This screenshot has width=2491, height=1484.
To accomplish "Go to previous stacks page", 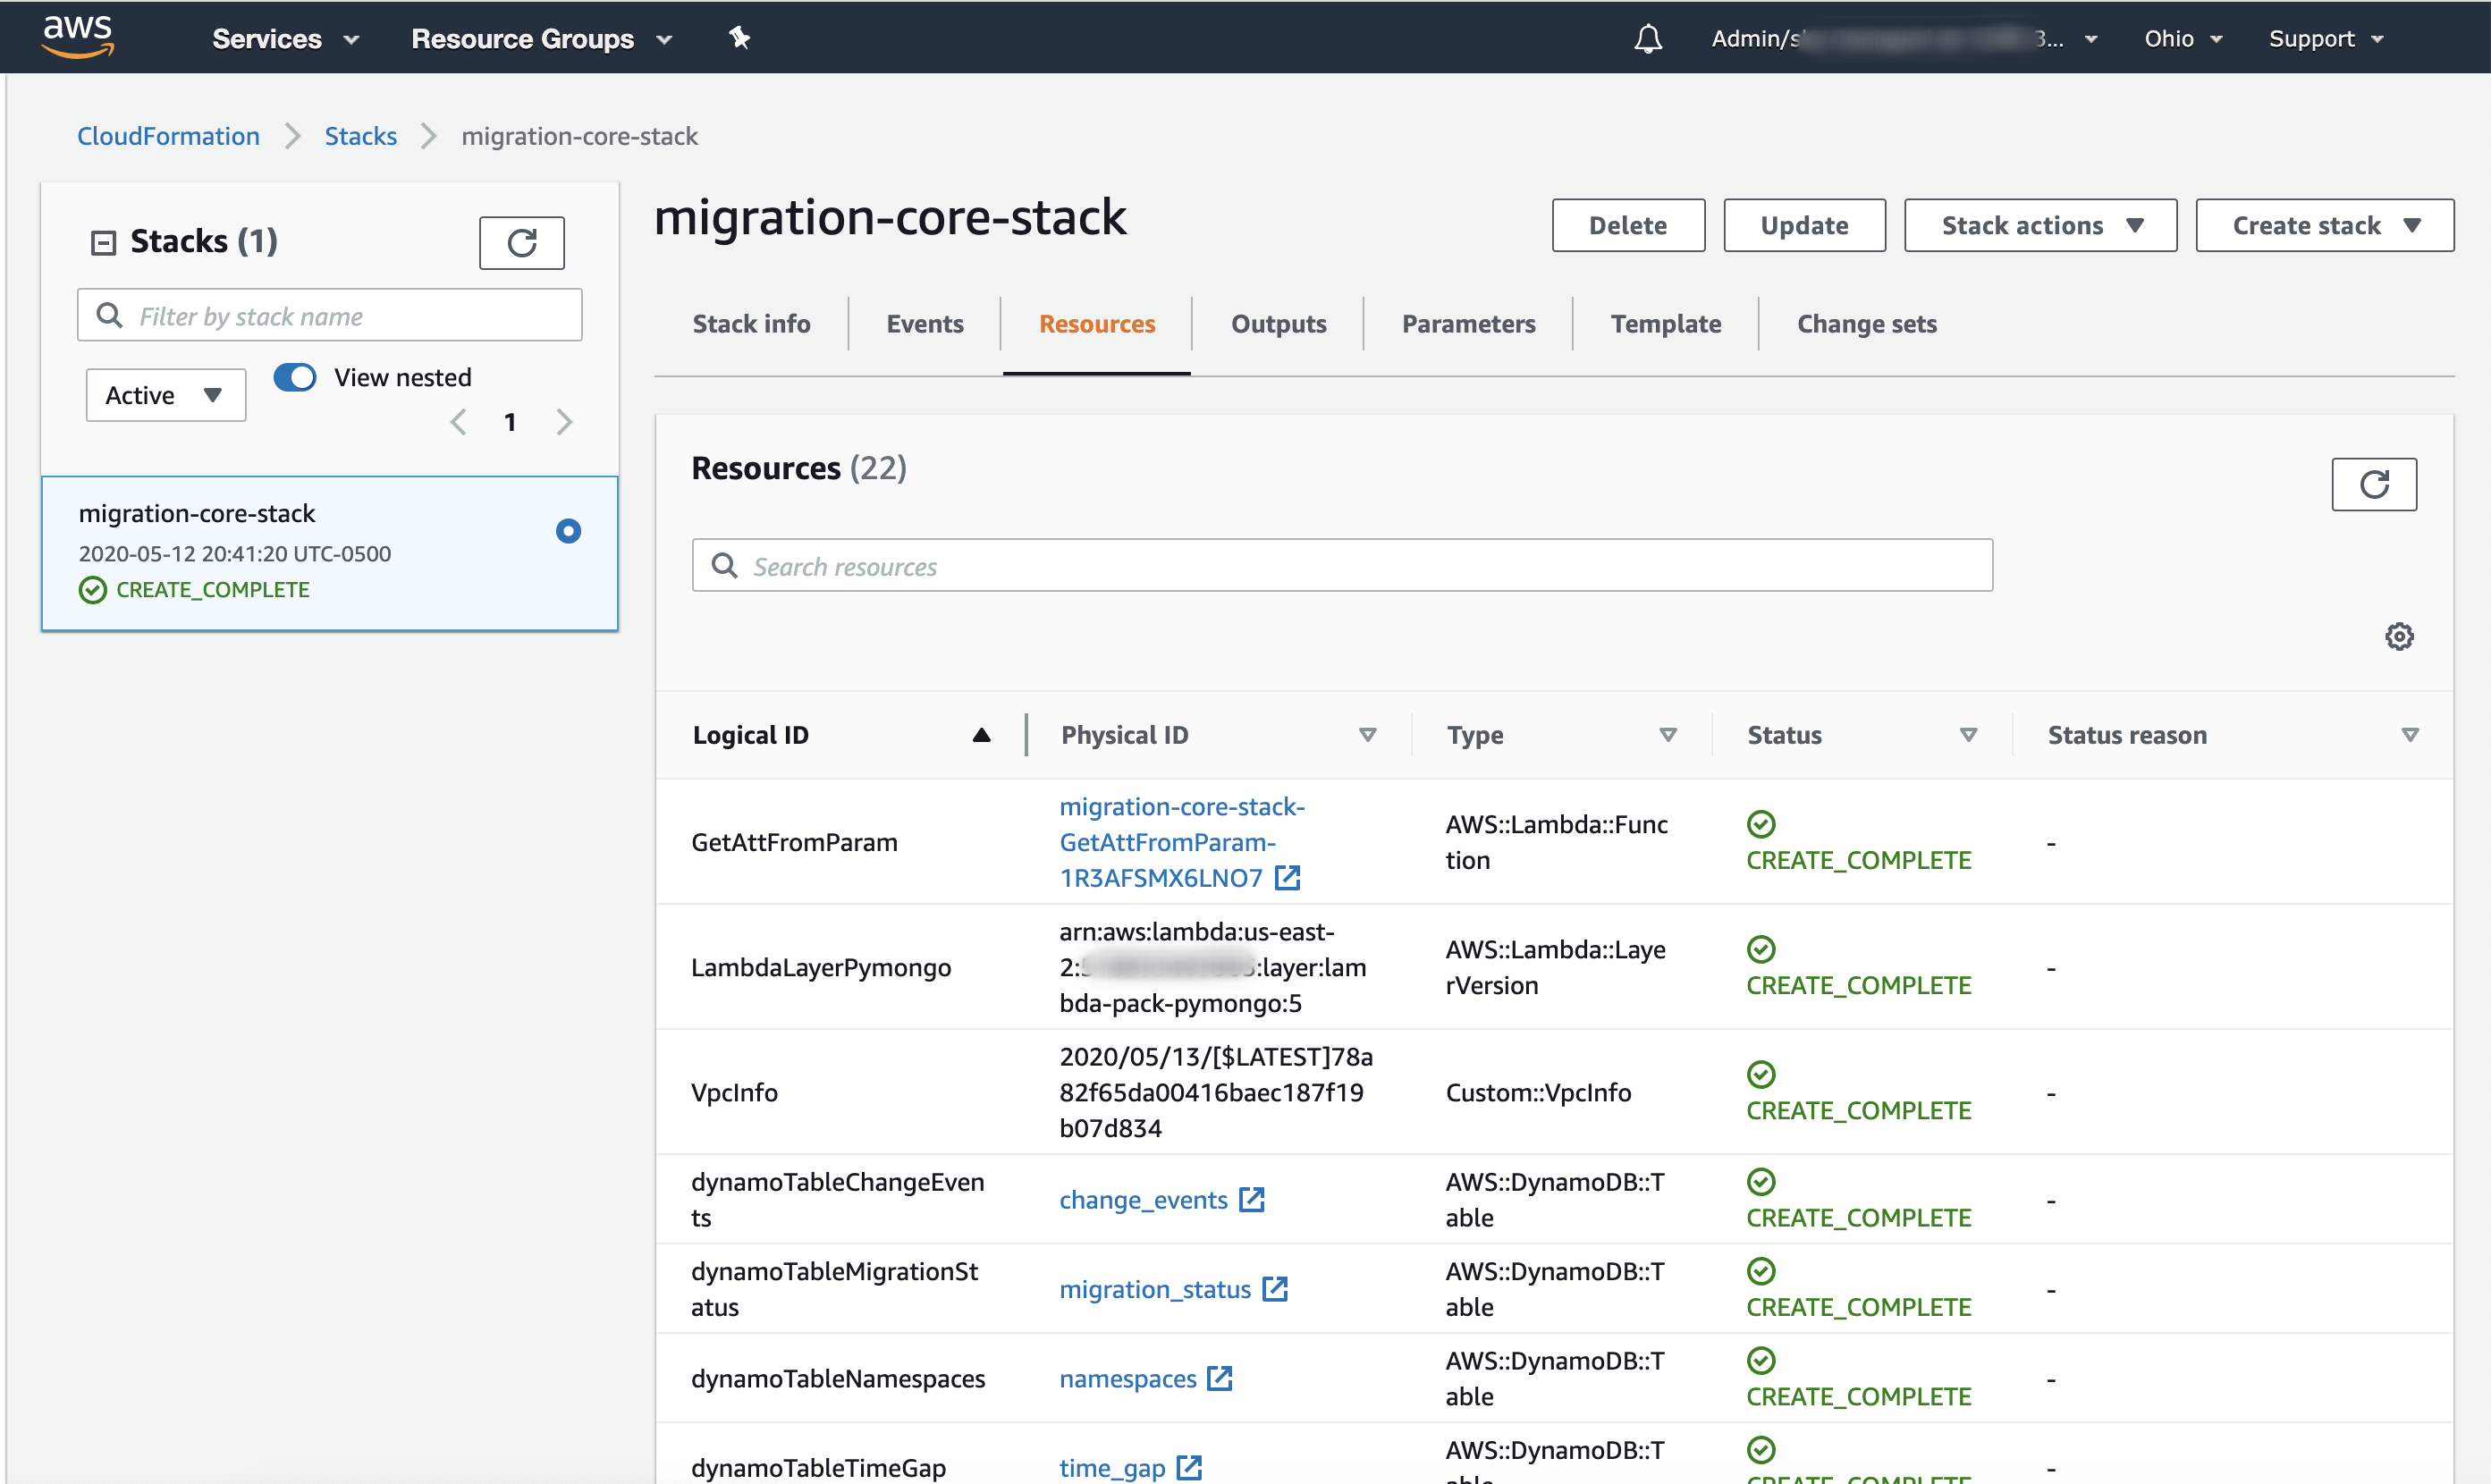I will pyautogui.click(x=459, y=422).
